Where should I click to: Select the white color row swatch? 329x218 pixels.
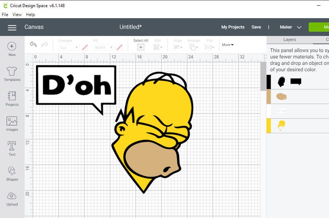[x=269, y=111]
